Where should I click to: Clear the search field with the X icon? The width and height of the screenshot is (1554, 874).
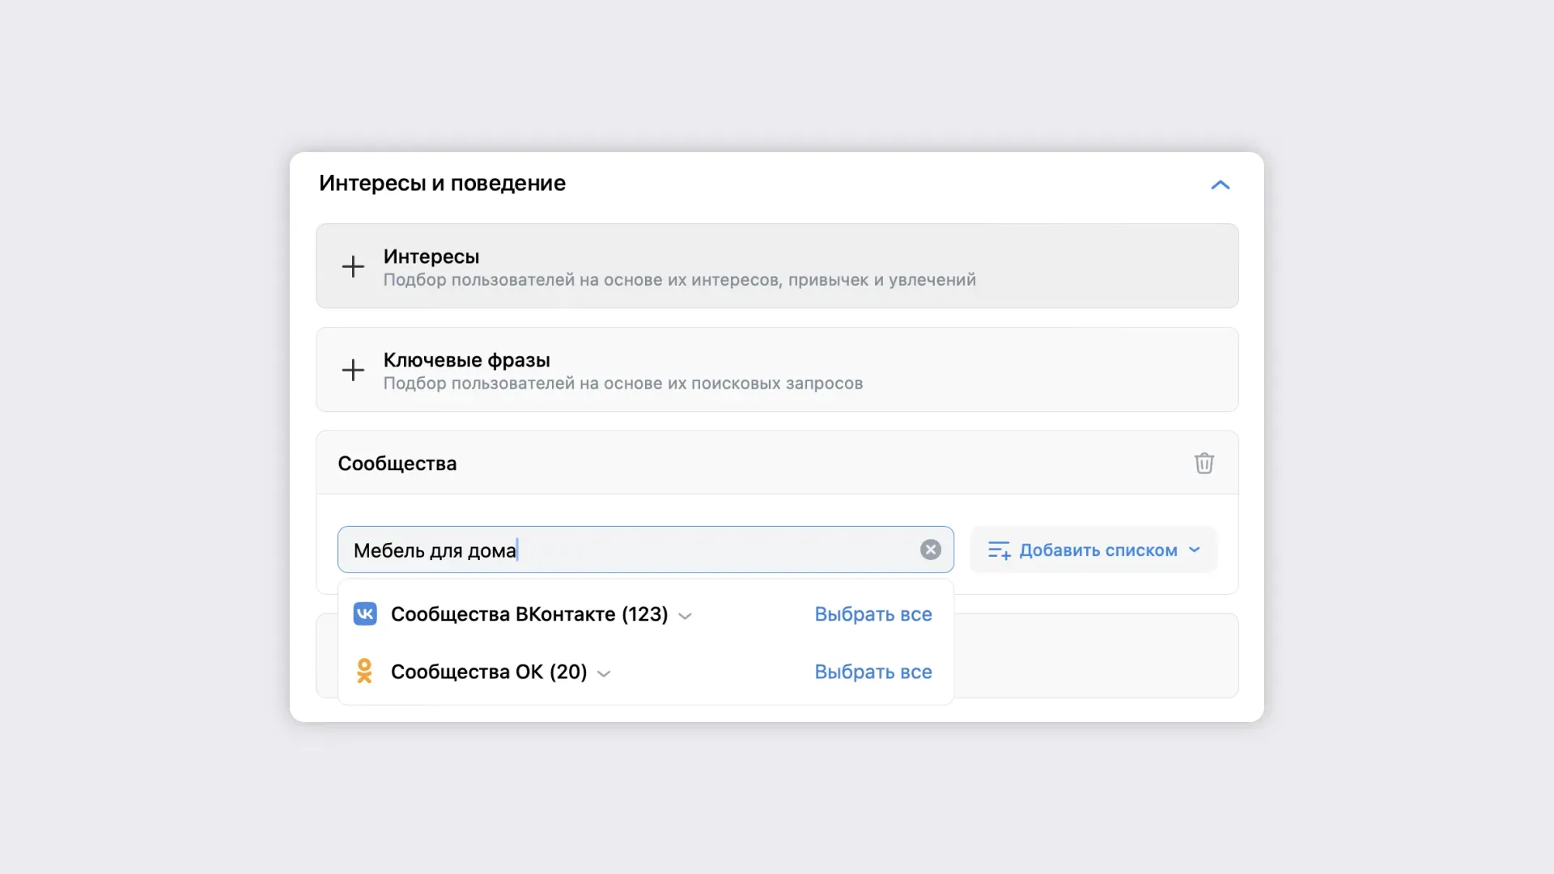point(931,549)
